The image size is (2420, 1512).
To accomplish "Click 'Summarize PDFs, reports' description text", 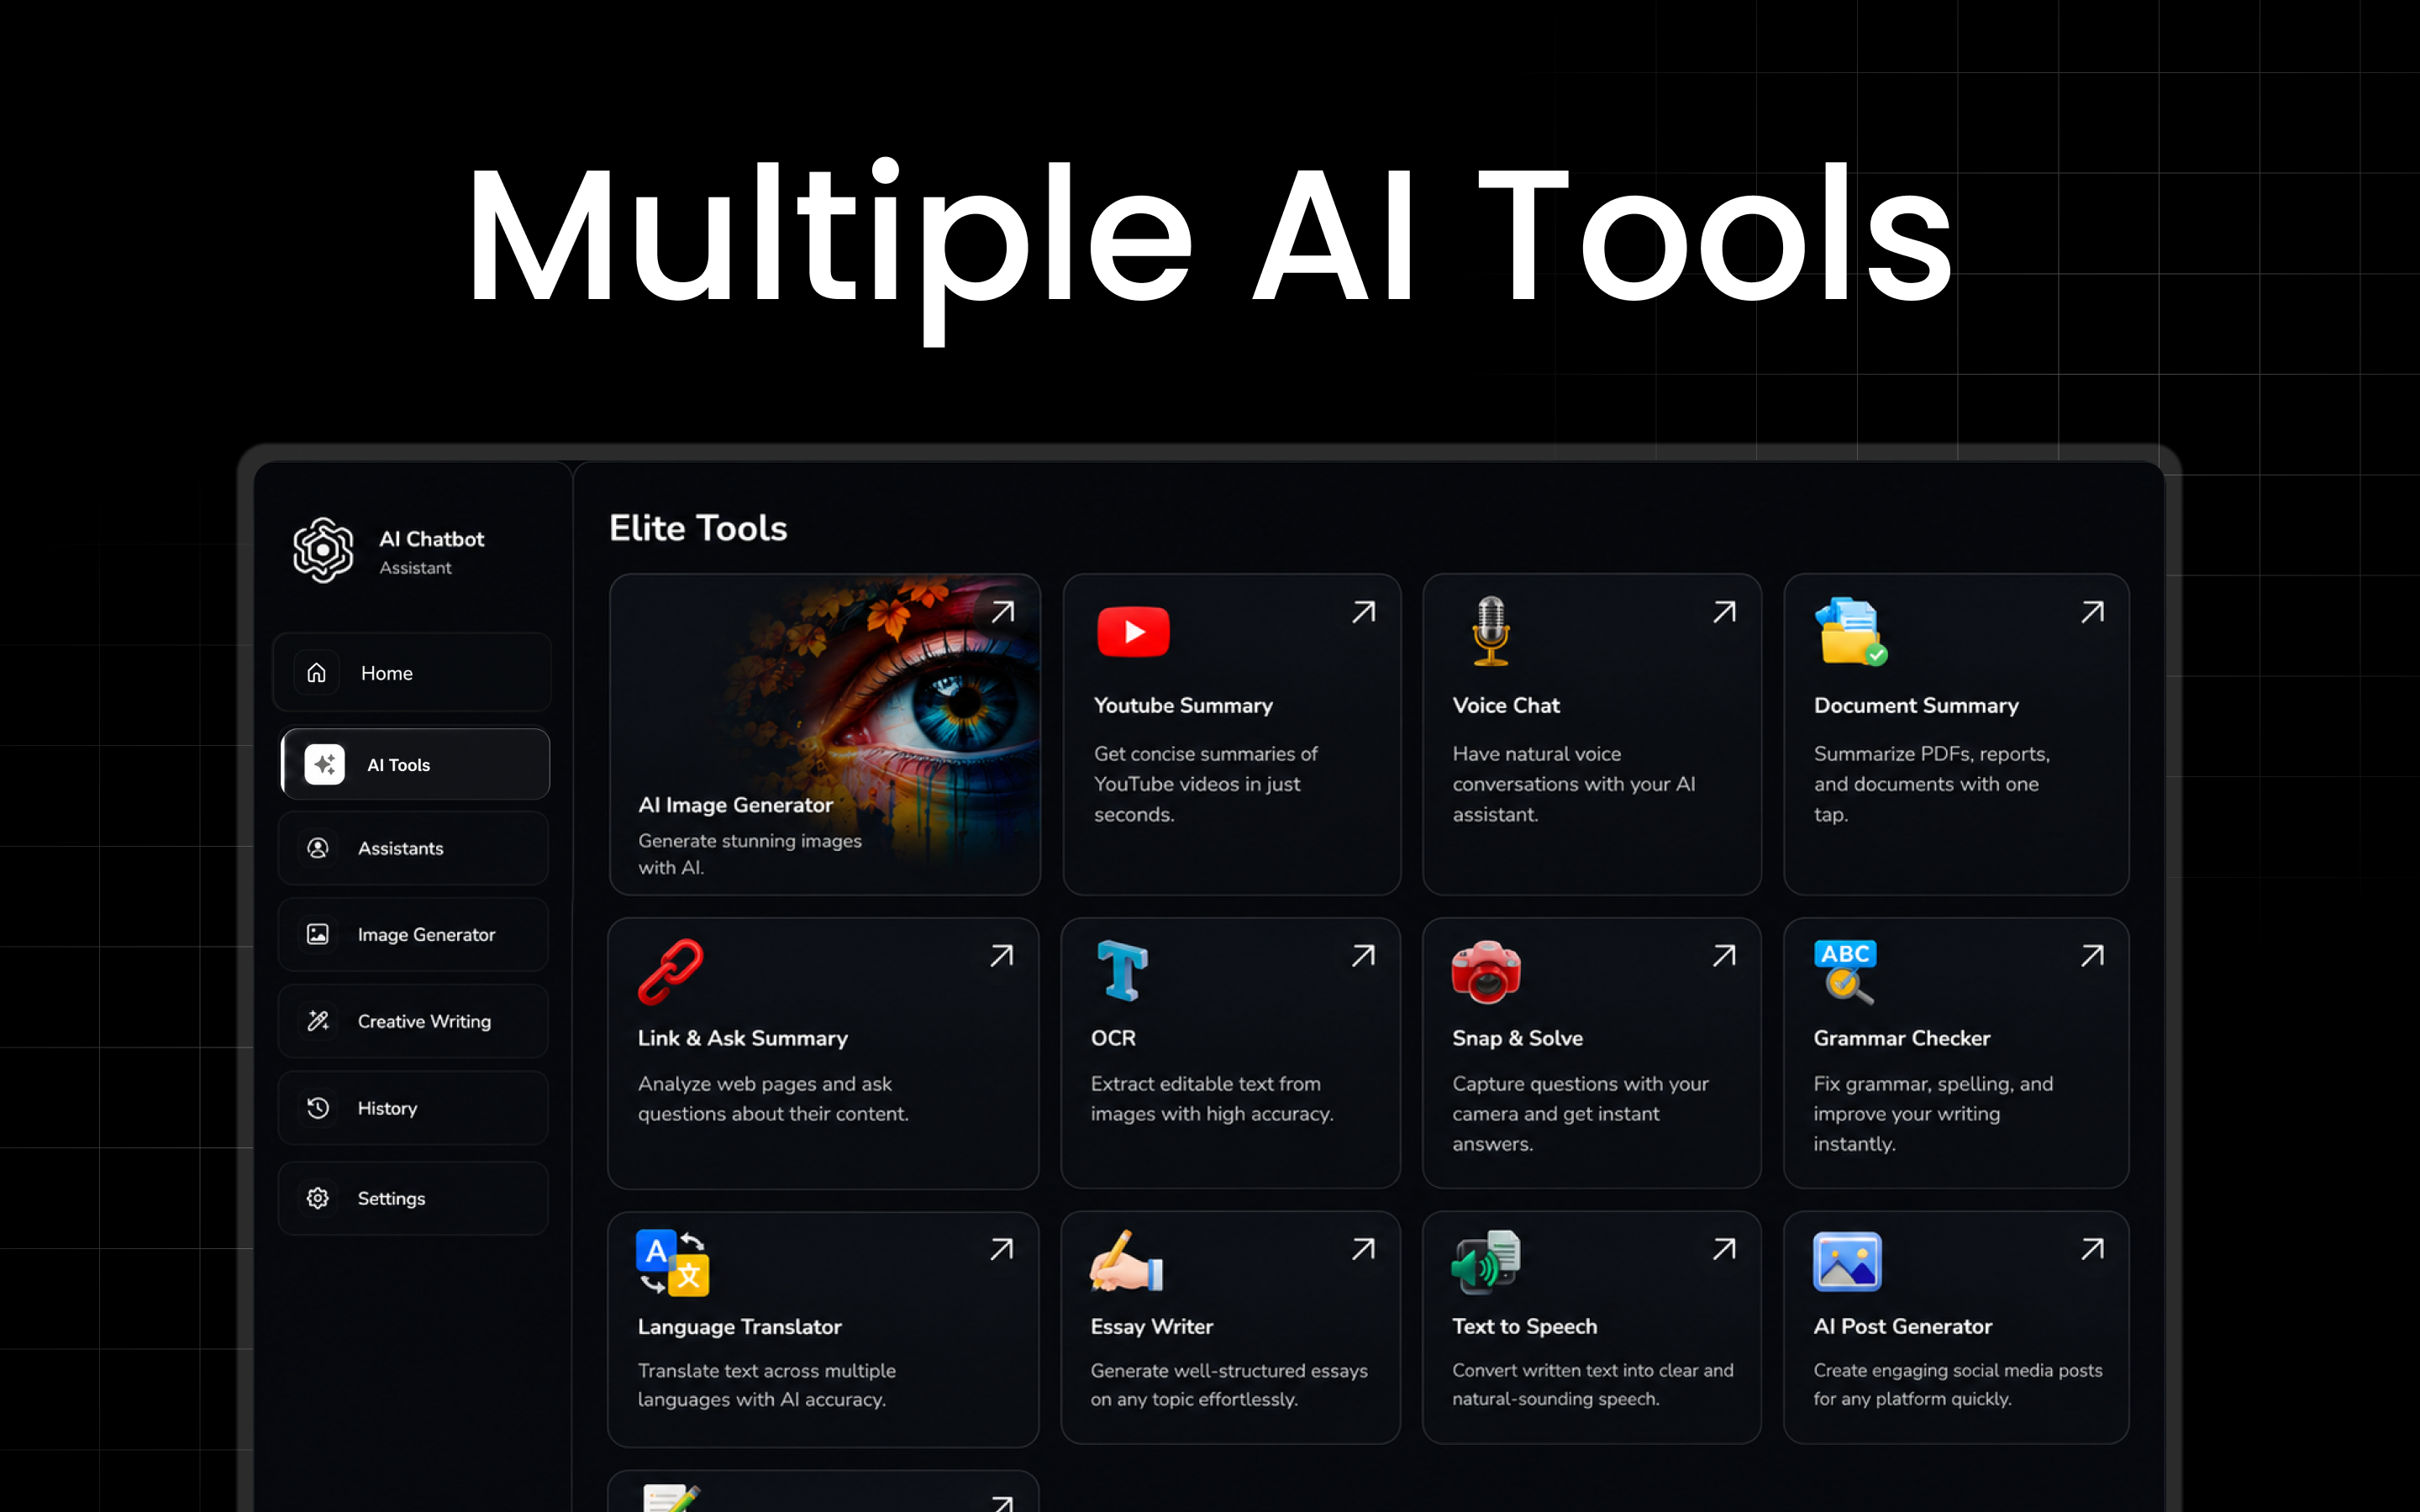I will point(1932,784).
